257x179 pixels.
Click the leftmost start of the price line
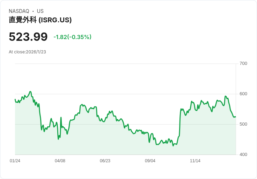point(15,99)
